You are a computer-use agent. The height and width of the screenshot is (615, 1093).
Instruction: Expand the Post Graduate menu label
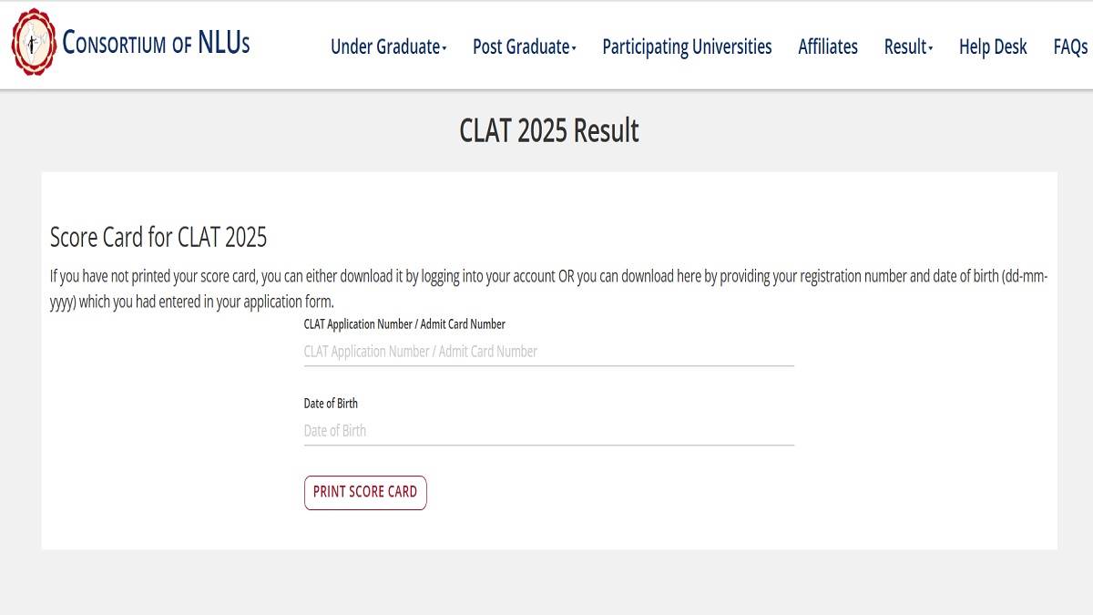520,46
